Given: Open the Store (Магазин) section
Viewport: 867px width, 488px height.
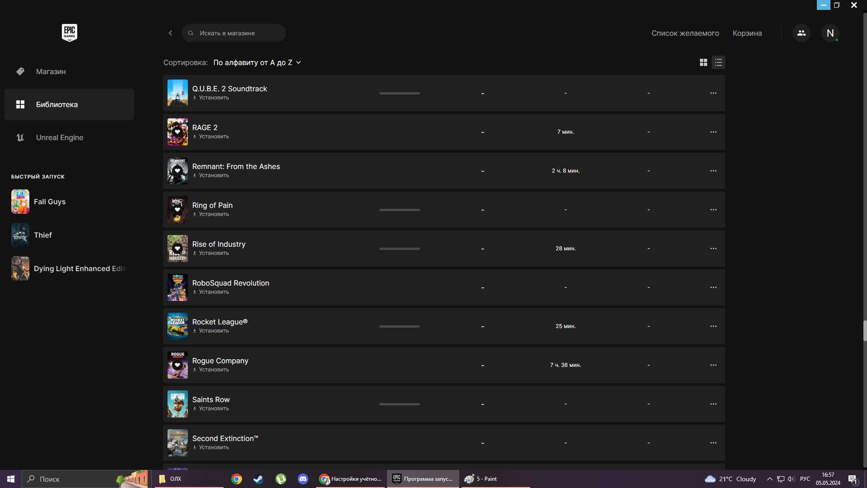Looking at the screenshot, I should pyautogui.click(x=69, y=71).
